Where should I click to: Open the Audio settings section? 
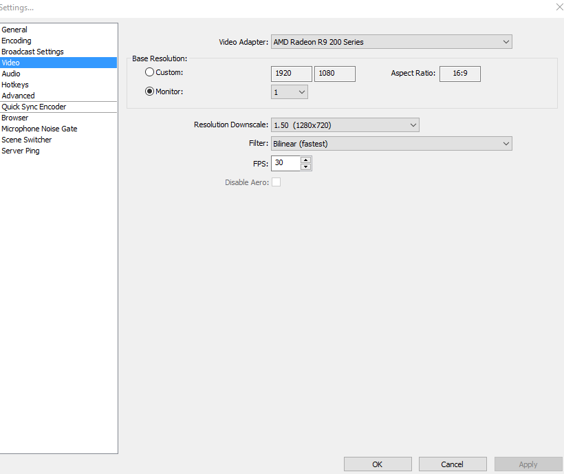pyautogui.click(x=11, y=74)
